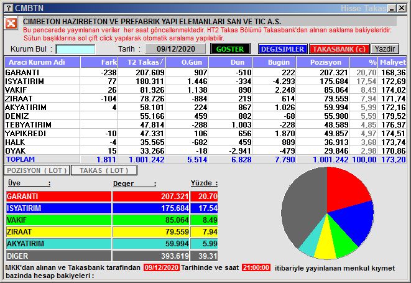Click total Pozisyon 1.001.242 in TOPLAM row
This screenshot has width=411, height=283.
331,159
